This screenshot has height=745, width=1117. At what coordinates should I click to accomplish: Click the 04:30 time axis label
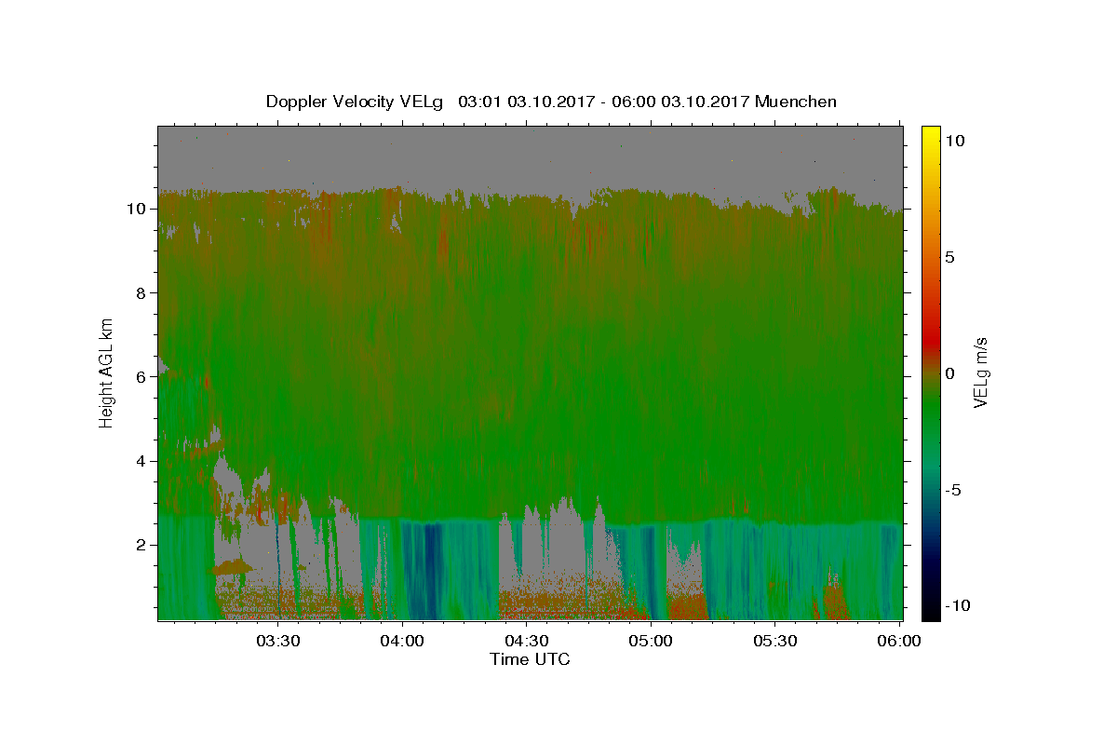[527, 641]
